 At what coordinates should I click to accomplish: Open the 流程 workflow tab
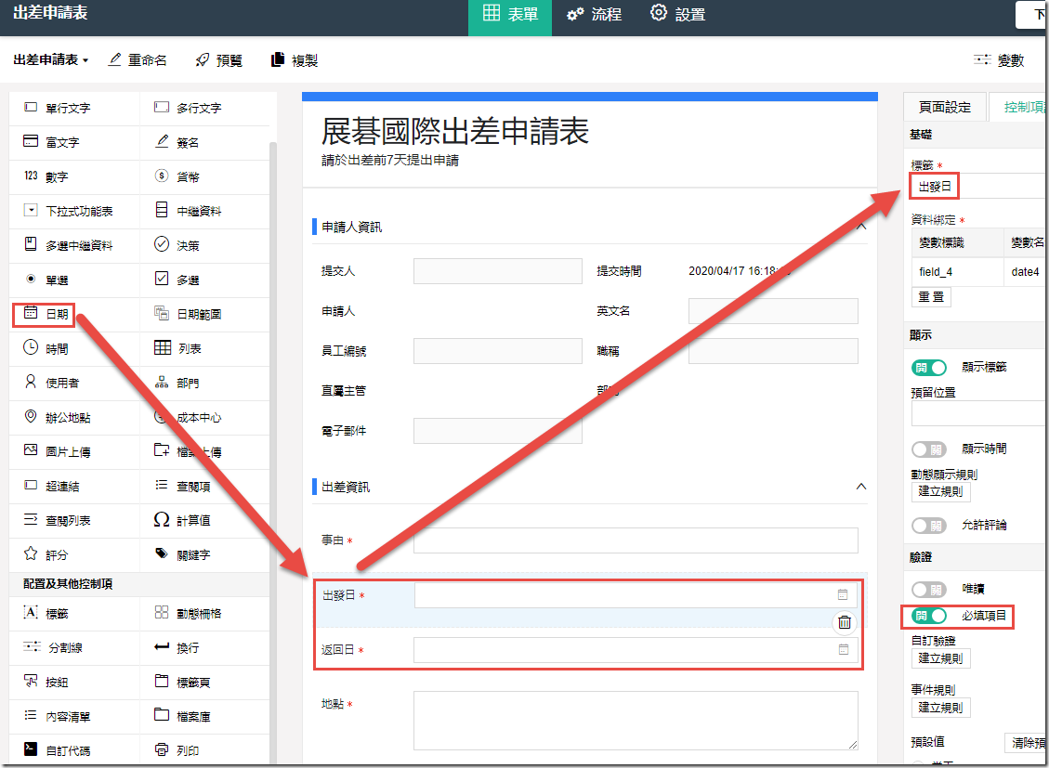pos(594,15)
